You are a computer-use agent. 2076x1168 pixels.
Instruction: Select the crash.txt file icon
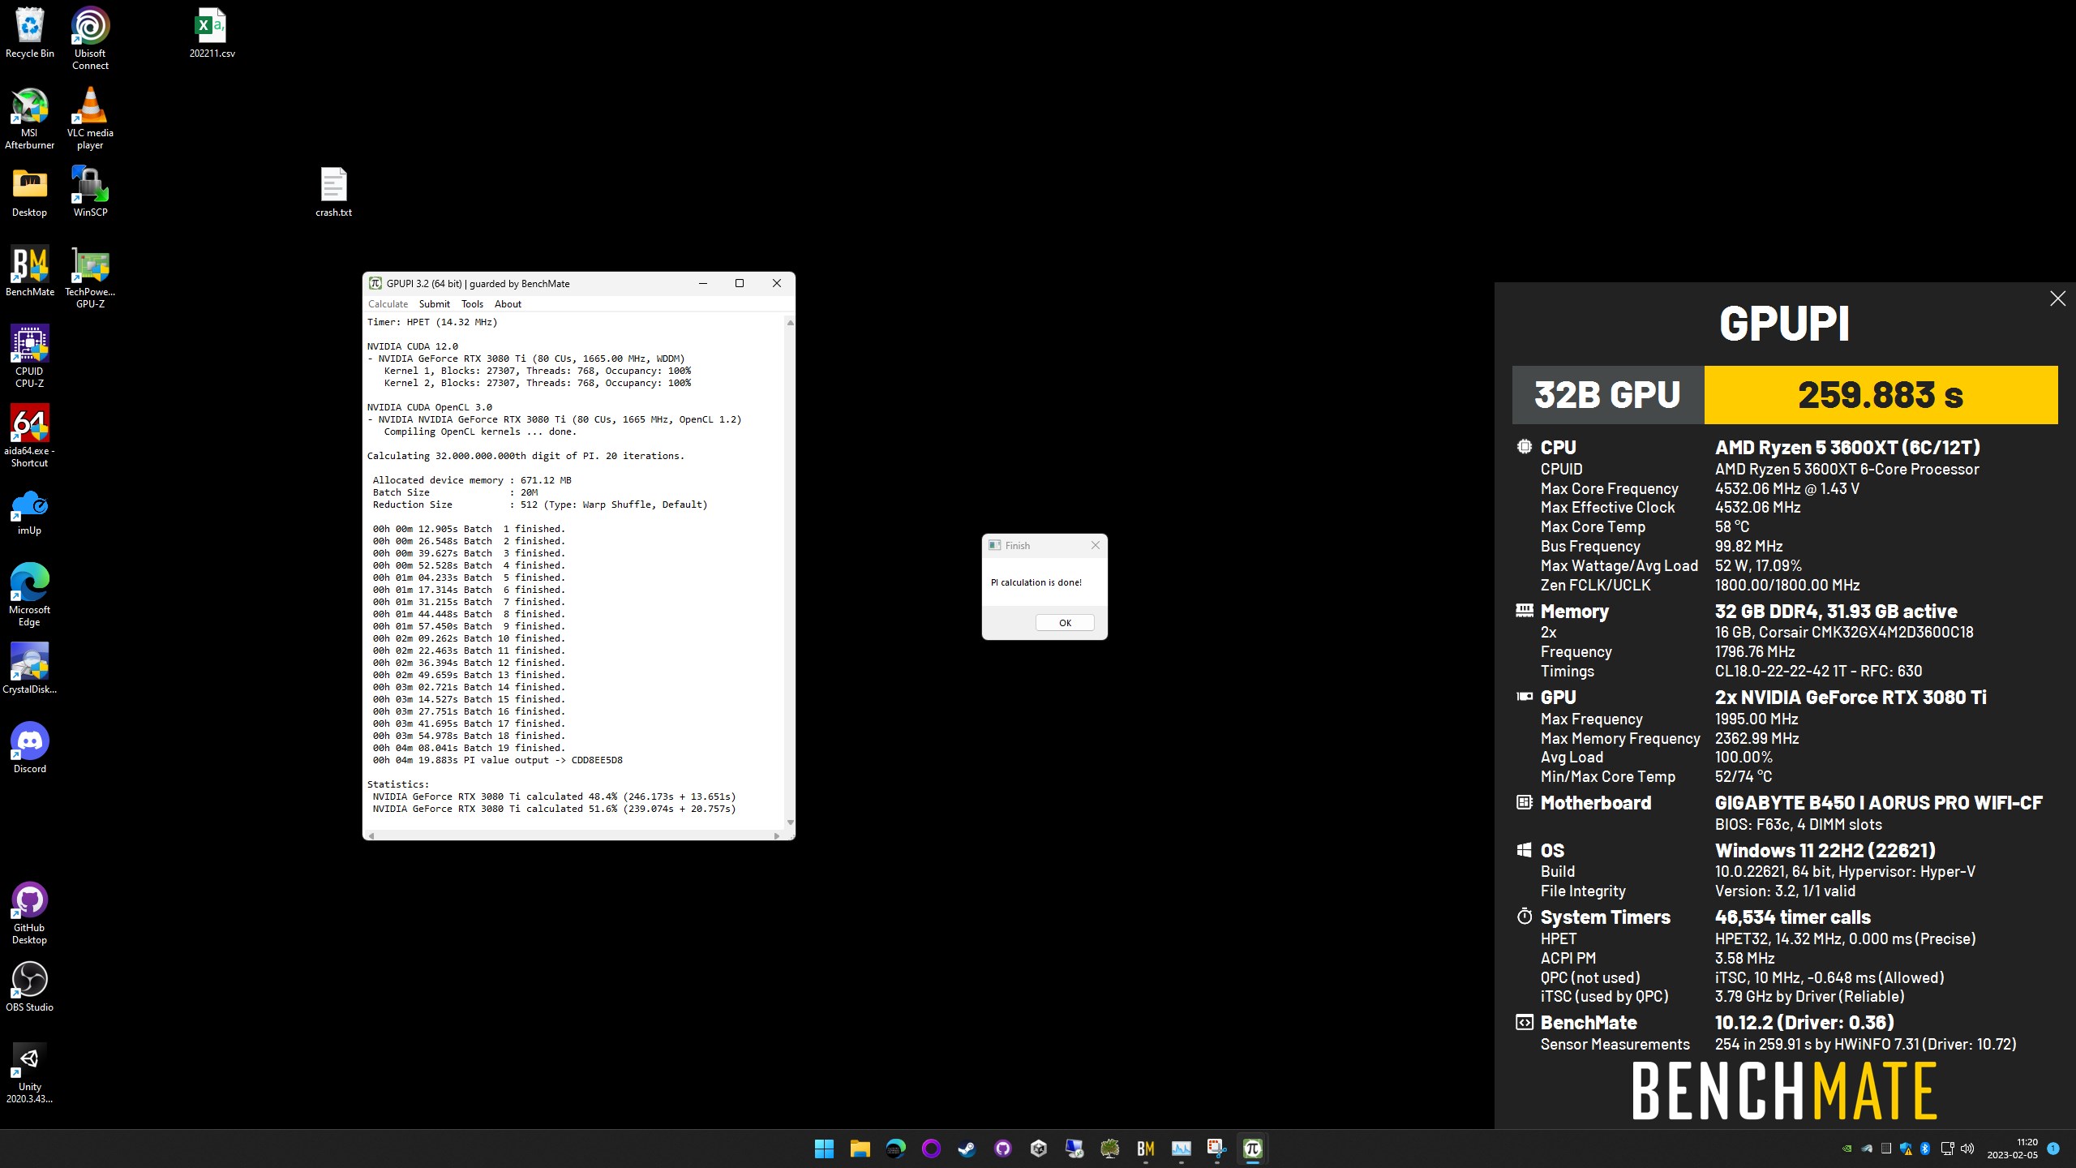(x=333, y=192)
